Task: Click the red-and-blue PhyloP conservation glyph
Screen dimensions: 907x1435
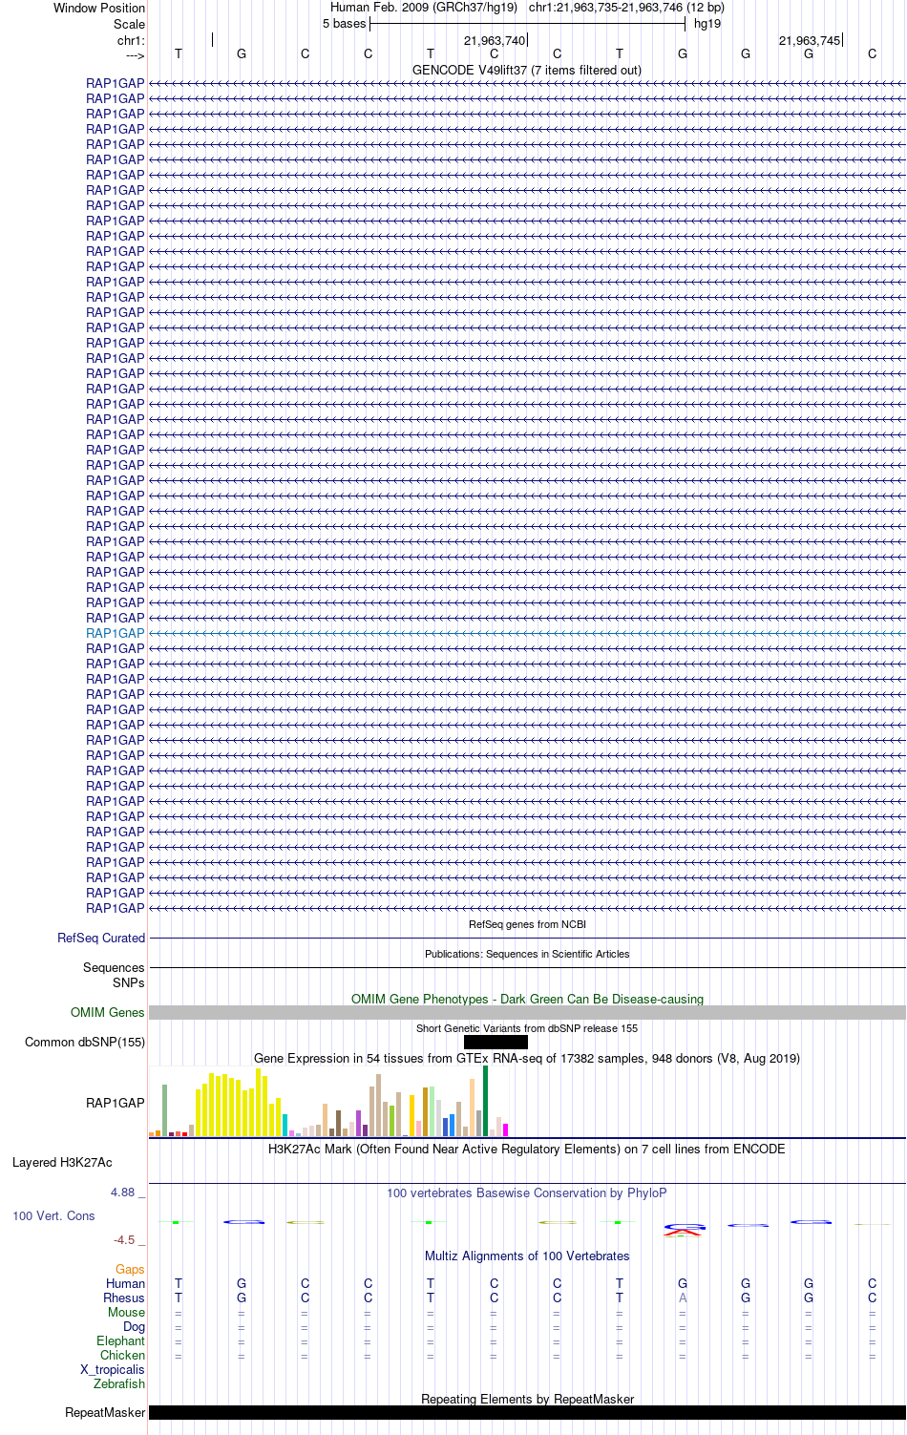Action: [x=684, y=1230]
